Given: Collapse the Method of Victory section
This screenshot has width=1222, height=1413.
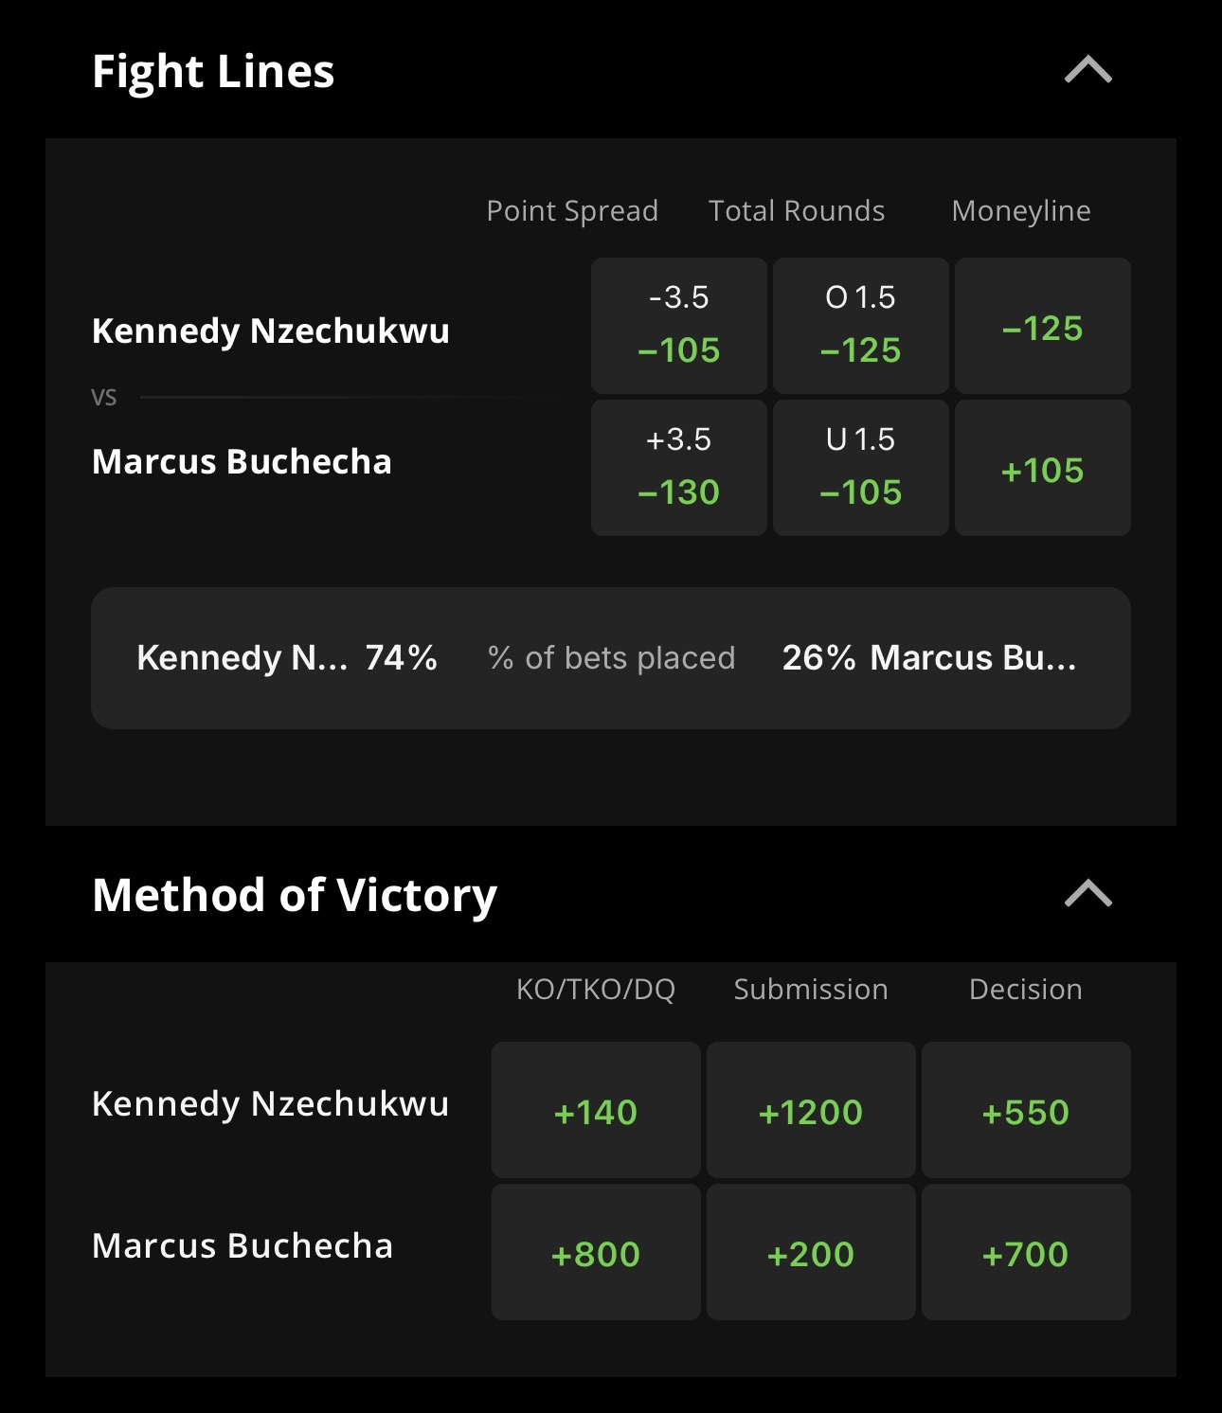Looking at the screenshot, I should tap(1087, 893).
